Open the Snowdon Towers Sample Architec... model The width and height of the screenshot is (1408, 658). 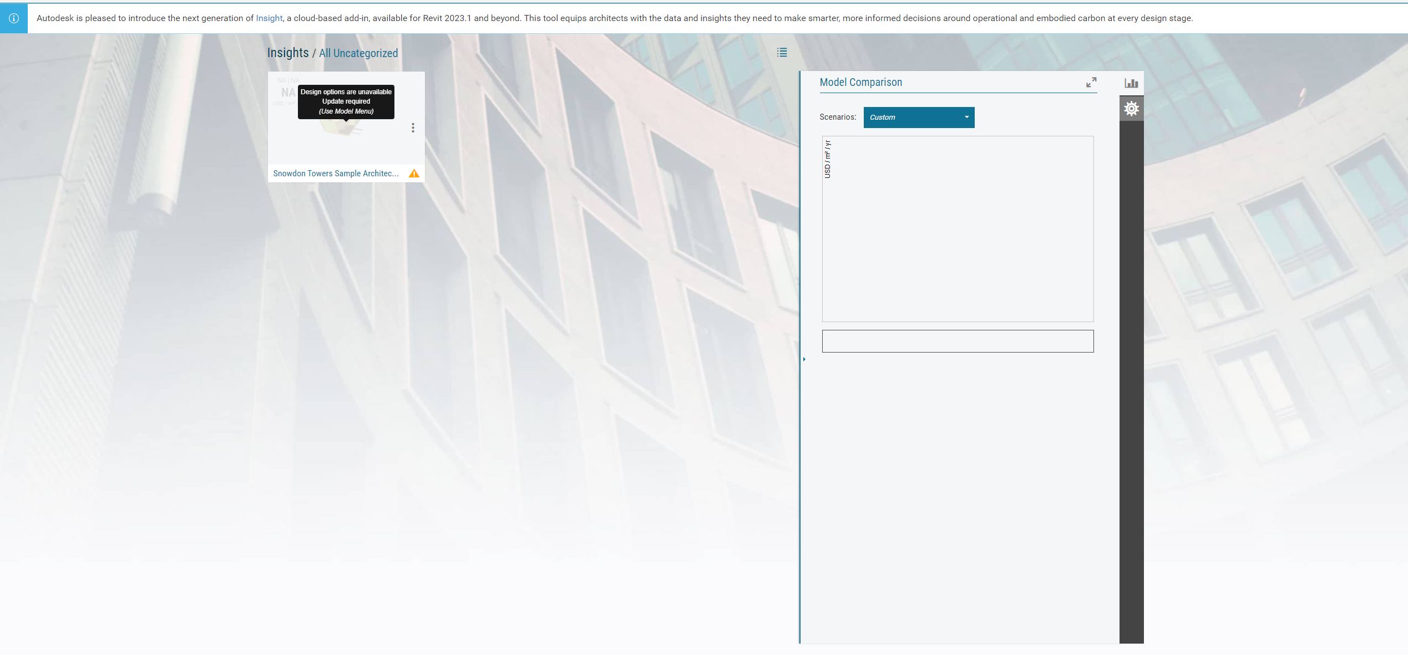tap(336, 174)
